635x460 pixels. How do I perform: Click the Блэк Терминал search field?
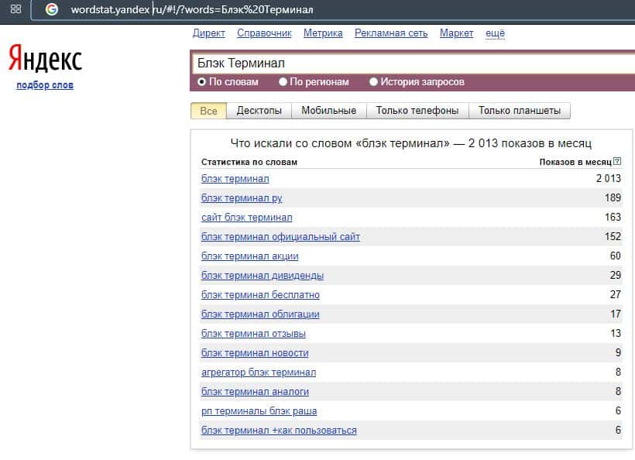[413, 64]
